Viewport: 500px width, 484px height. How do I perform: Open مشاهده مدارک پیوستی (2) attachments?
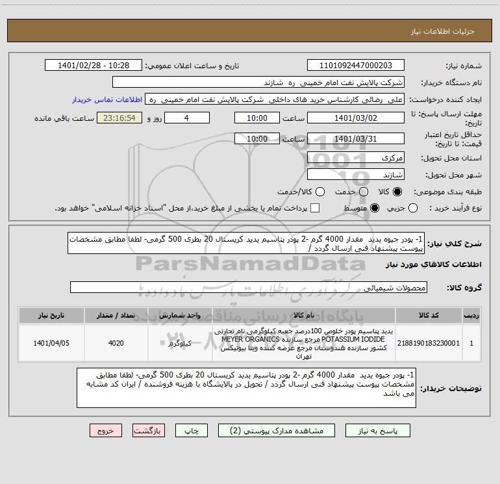click(x=277, y=431)
